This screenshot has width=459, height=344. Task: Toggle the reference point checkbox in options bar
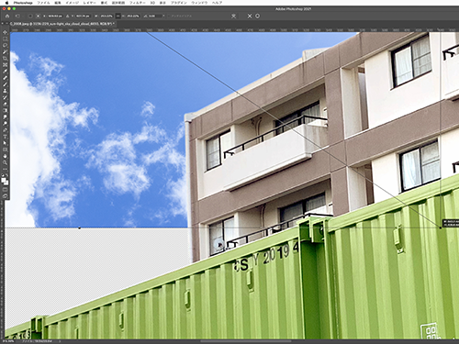[x=30, y=16]
